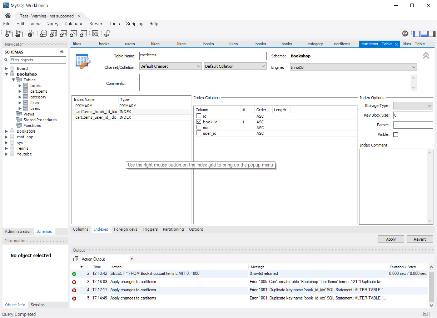The height and width of the screenshot is (318, 437).
Task: Open the Engine InnoDB dropdown
Action: point(353,67)
